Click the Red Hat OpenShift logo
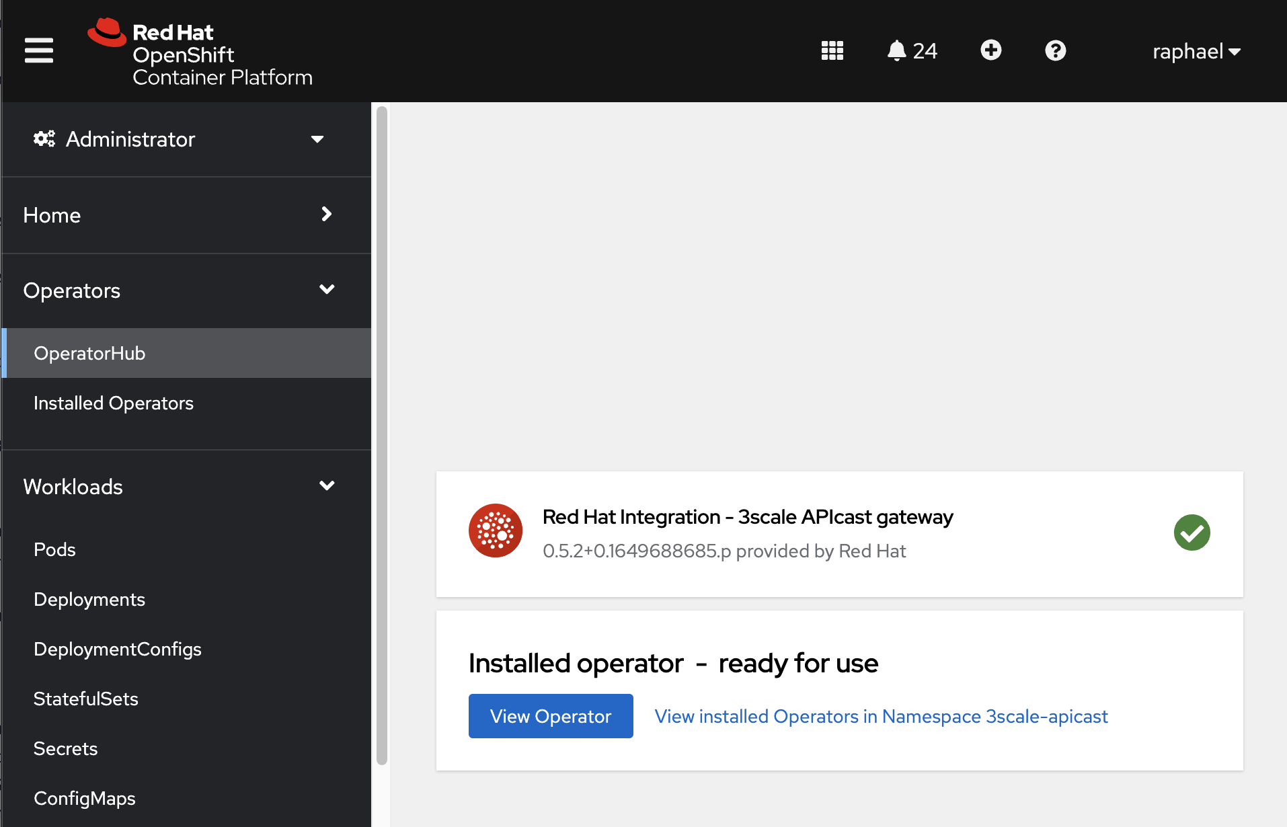Image resolution: width=1287 pixels, height=827 pixels. pyautogui.click(x=200, y=52)
